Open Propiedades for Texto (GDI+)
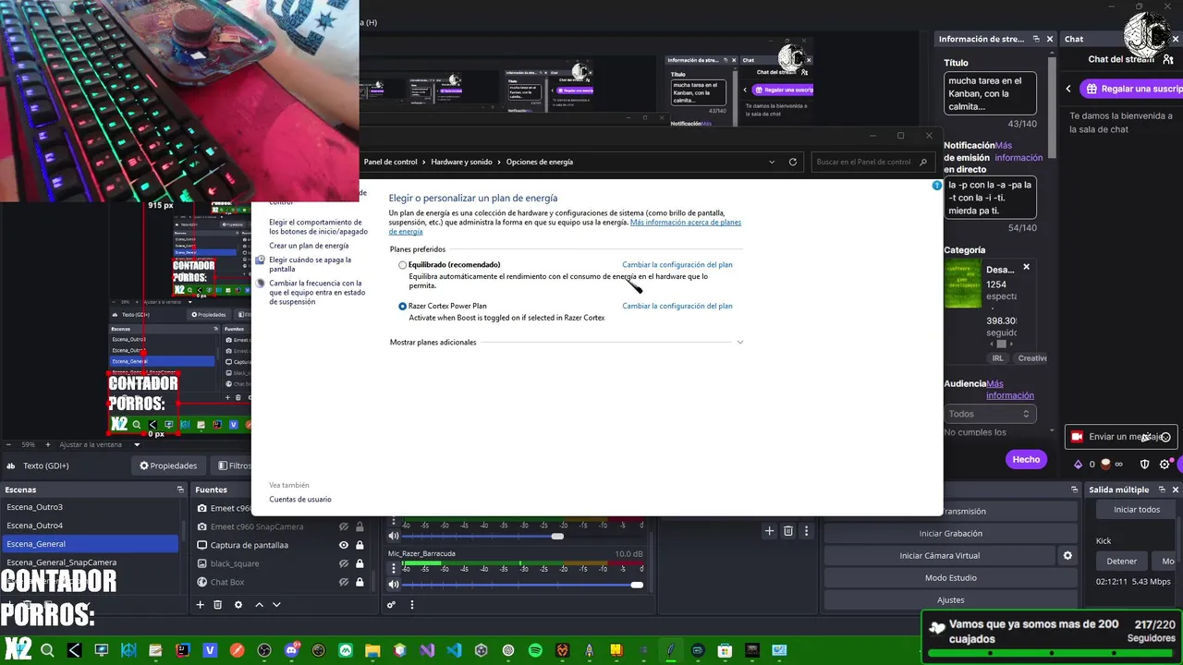The width and height of the screenshot is (1183, 665). point(168,465)
